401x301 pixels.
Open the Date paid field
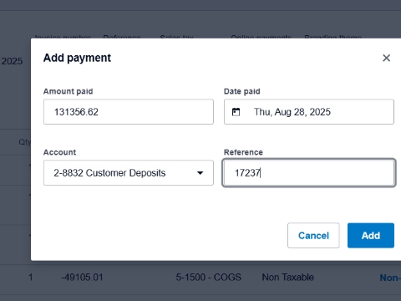pyautogui.click(x=309, y=112)
